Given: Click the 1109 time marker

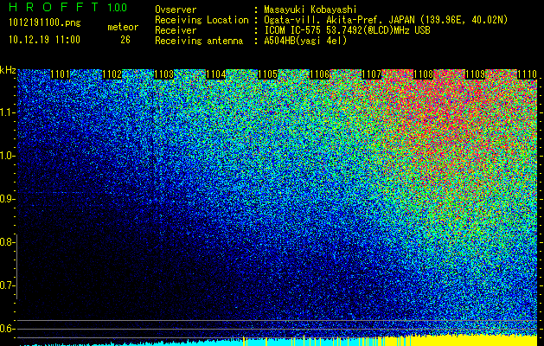Looking at the screenshot, I should click(476, 74).
